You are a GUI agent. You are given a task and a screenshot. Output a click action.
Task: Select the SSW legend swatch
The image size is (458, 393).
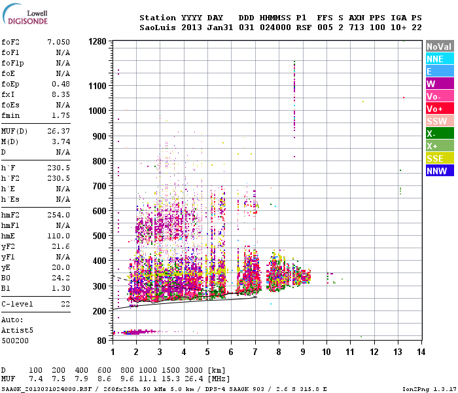tap(440, 121)
